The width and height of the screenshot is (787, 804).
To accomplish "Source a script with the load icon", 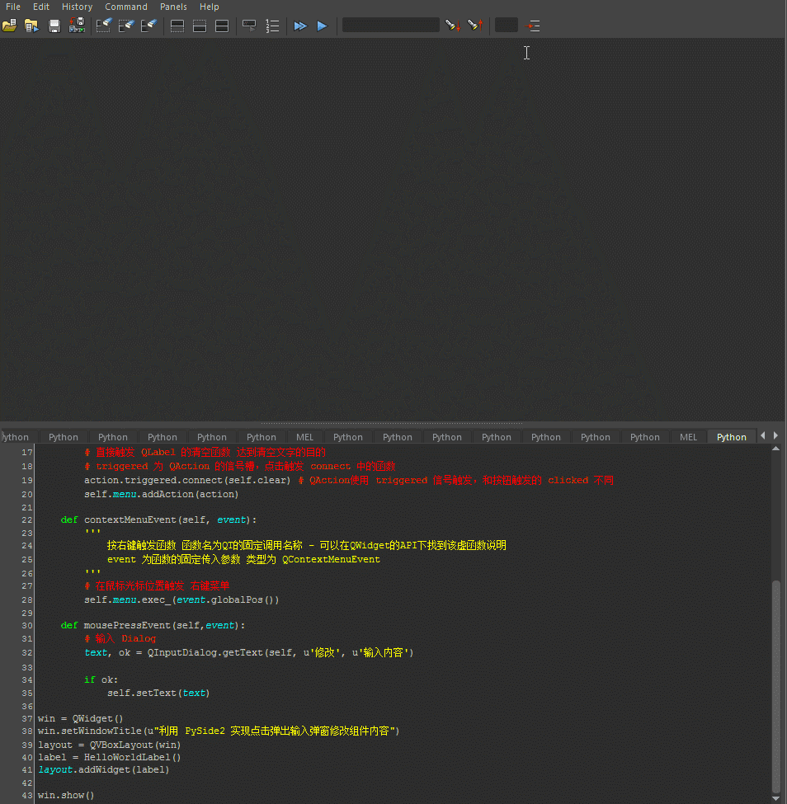I will (31, 25).
